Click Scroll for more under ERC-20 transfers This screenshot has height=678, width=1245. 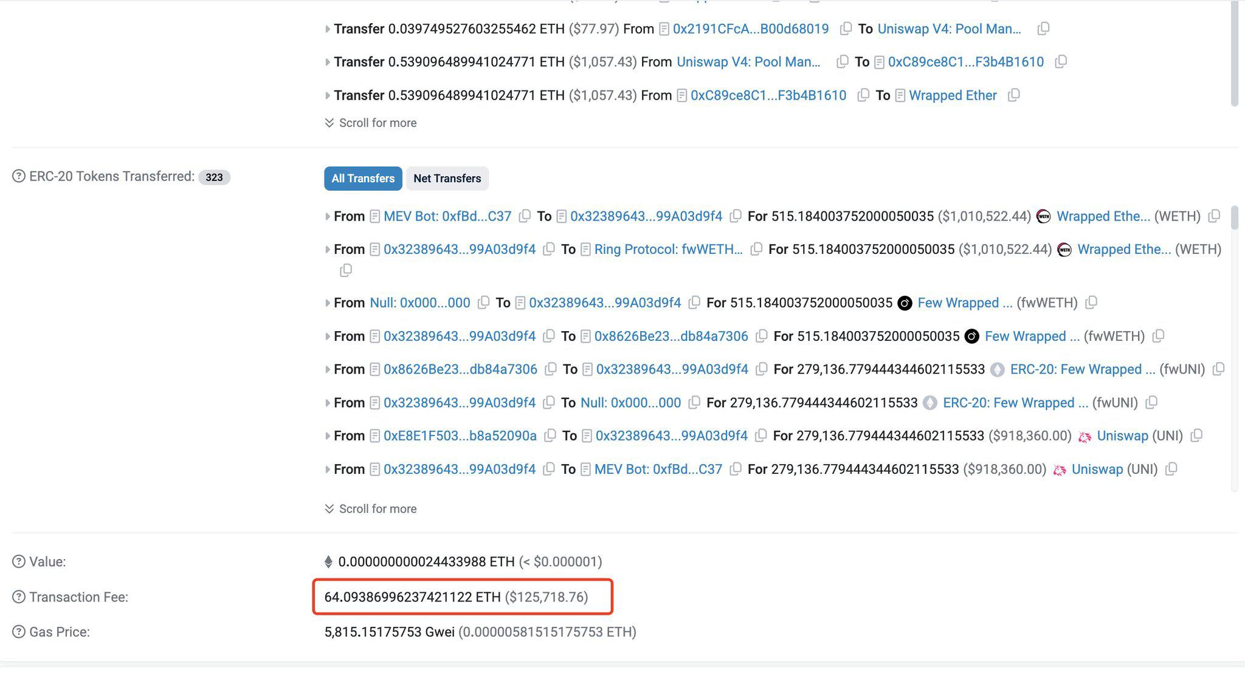point(371,508)
